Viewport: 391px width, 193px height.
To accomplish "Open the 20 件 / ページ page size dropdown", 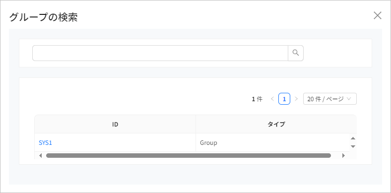I will (x=329, y=99).
